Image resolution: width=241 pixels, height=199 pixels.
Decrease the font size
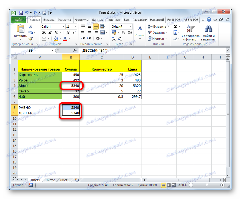click(x=74, y=33)
